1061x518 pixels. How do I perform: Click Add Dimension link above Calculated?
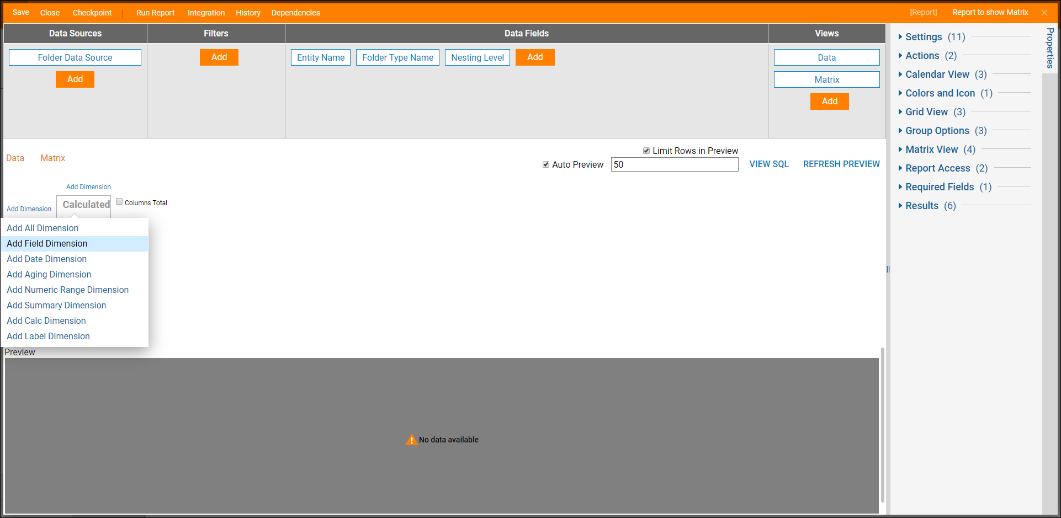coord(88,187)
